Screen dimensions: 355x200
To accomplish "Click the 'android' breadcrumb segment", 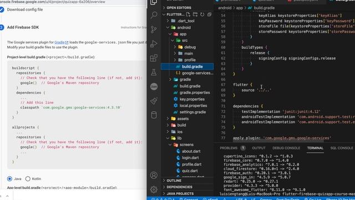I will pos(225,8).
